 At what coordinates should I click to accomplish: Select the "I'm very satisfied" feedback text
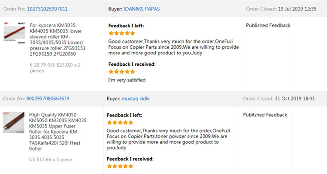tap(127, 80)
